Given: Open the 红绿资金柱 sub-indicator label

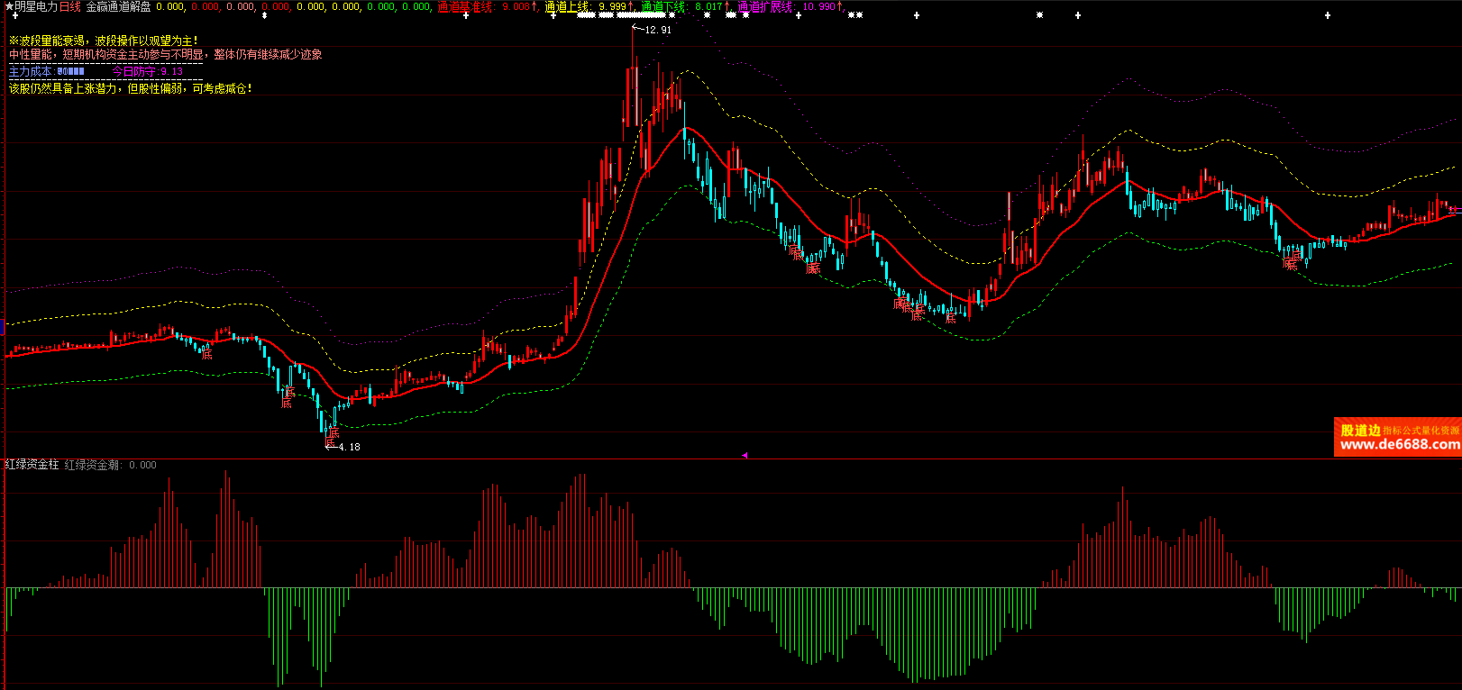Looking at the screenshot, I should click(32, 465).
